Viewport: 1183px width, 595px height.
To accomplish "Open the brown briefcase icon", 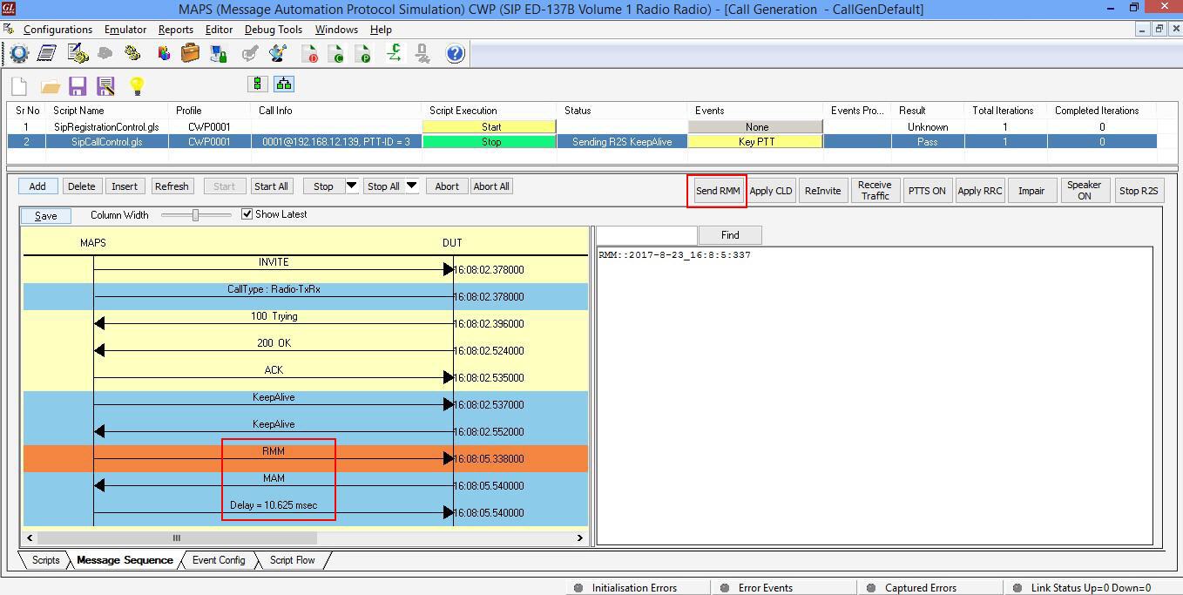I will 190,54.
